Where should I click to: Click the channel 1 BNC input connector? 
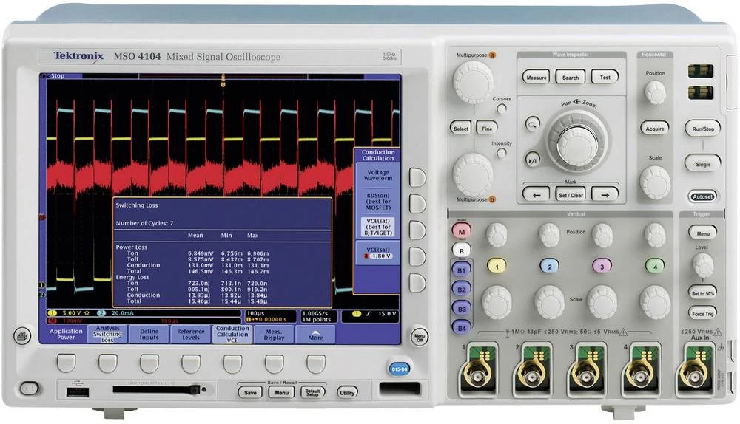point(478,375)
